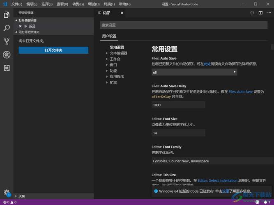The width and height of the screenshot is (274, 205).
Task: Click 这里 link in the notification
Action: pyautogui.click(x=226, y=191)
